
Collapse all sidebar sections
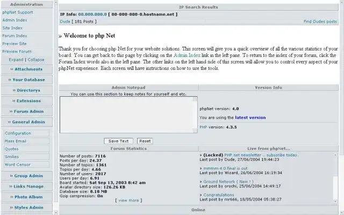click(36, 60)
